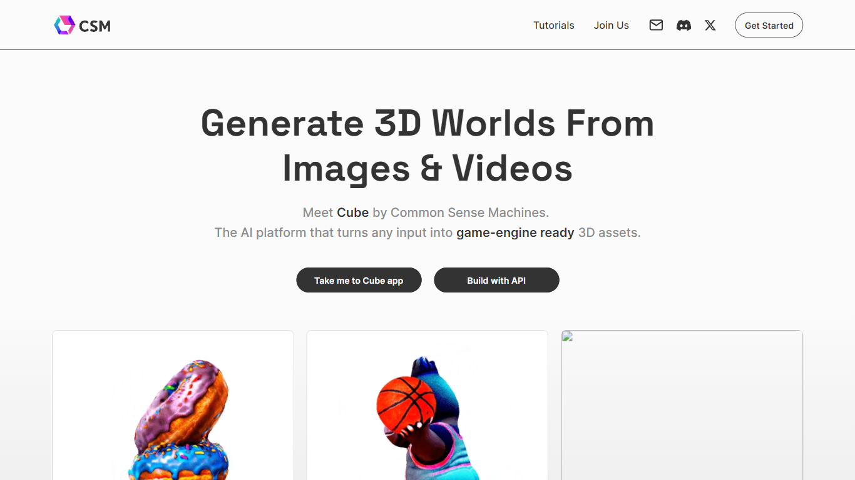Open the X (Twitter) icon
The image size is (855, 480).
[710, 26]
